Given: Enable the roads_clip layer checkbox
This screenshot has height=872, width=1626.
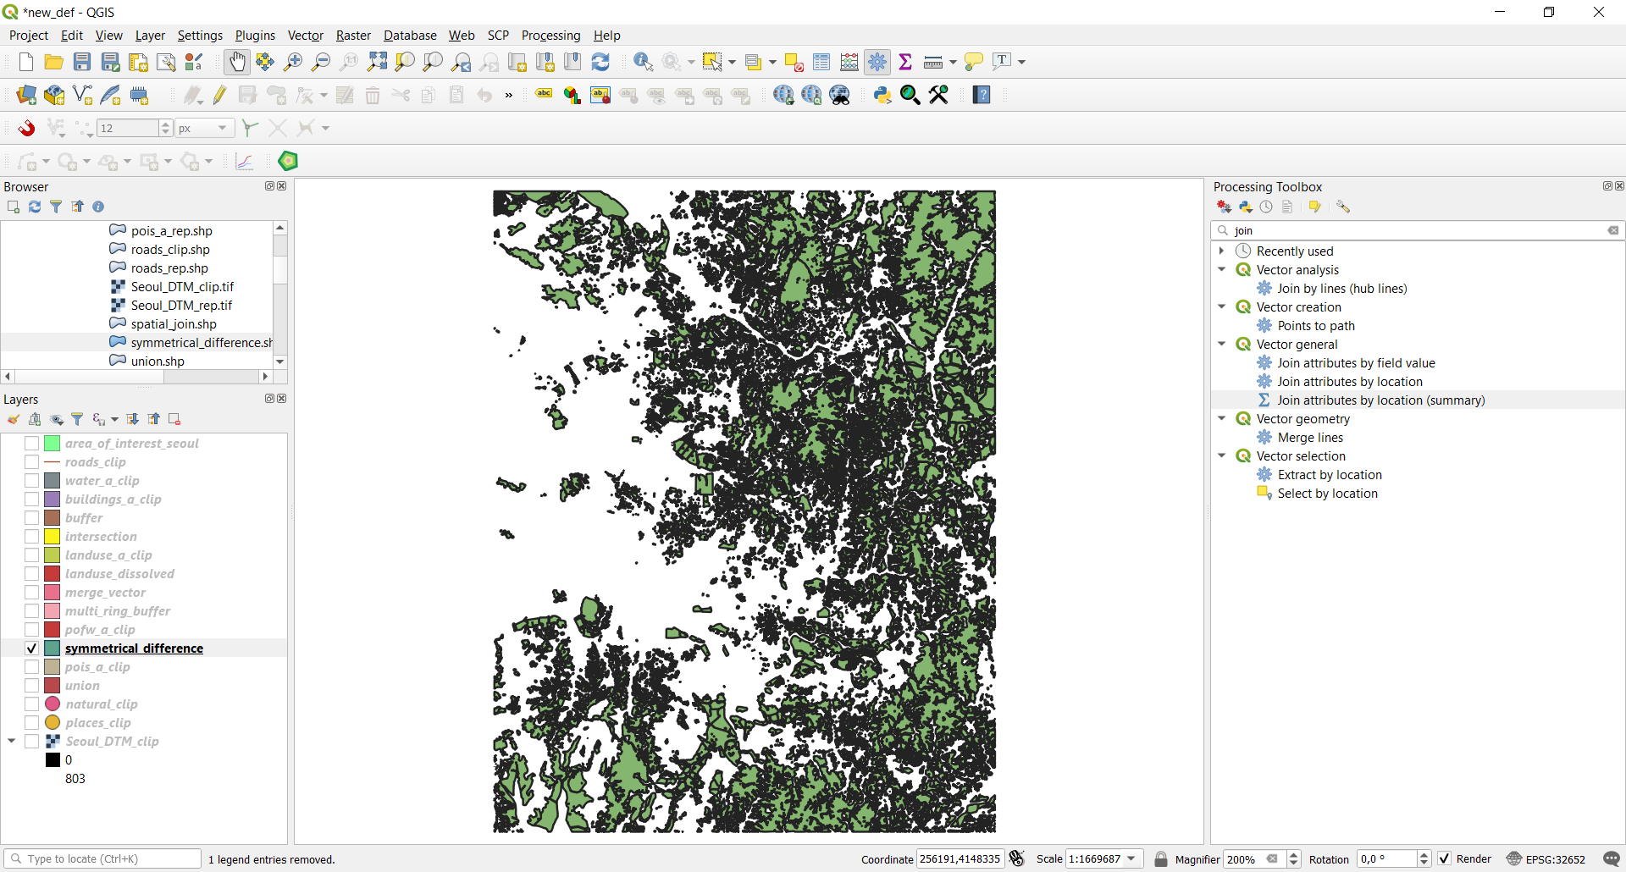Looking at the screenshot, I should pos(31,462).
